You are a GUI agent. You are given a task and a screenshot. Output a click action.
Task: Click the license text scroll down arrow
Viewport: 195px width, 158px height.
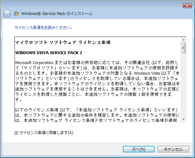(184, 119)
